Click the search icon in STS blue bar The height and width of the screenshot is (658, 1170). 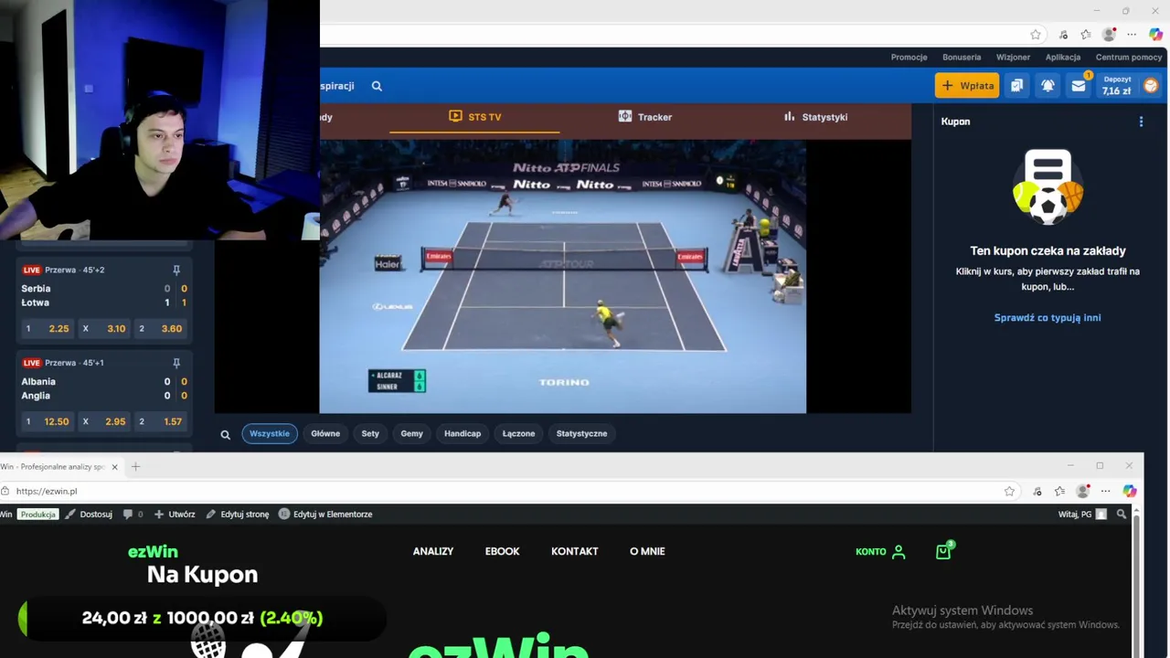click(377, 86)
